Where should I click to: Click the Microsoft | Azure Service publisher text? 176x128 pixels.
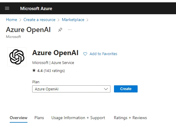[x=53, y=63]
